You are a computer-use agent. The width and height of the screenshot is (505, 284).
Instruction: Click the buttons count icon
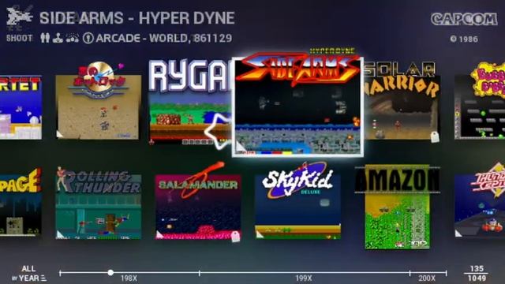tap(73, 39)
